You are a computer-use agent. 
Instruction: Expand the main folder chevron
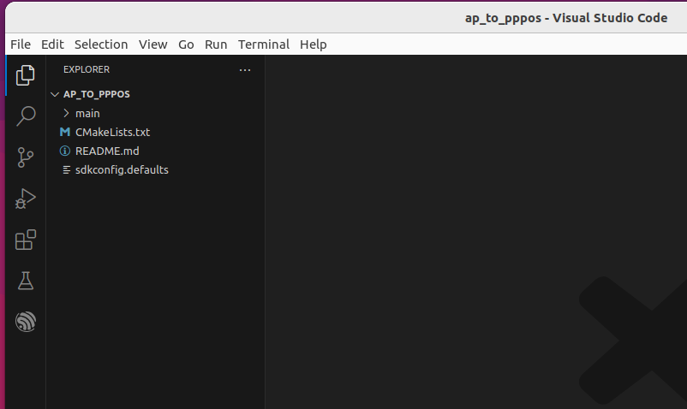pos(66,113)
